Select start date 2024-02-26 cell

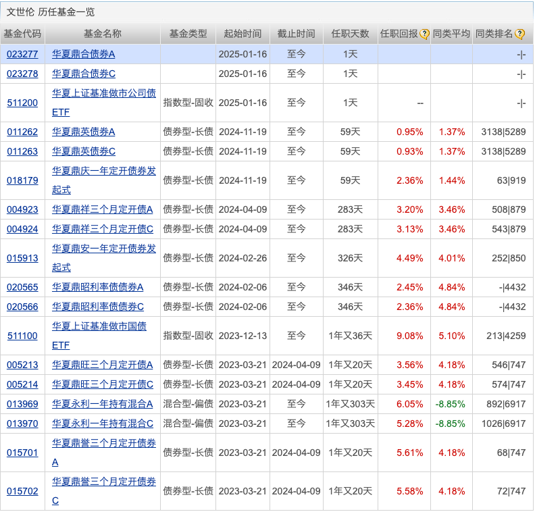tap(243, 258)
